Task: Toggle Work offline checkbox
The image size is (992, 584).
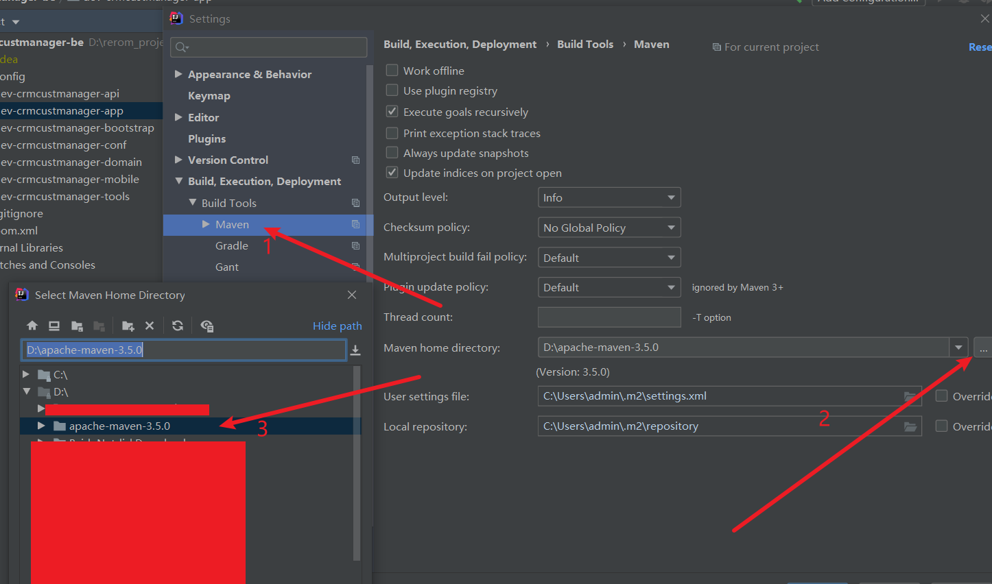Action: (392, 70)
